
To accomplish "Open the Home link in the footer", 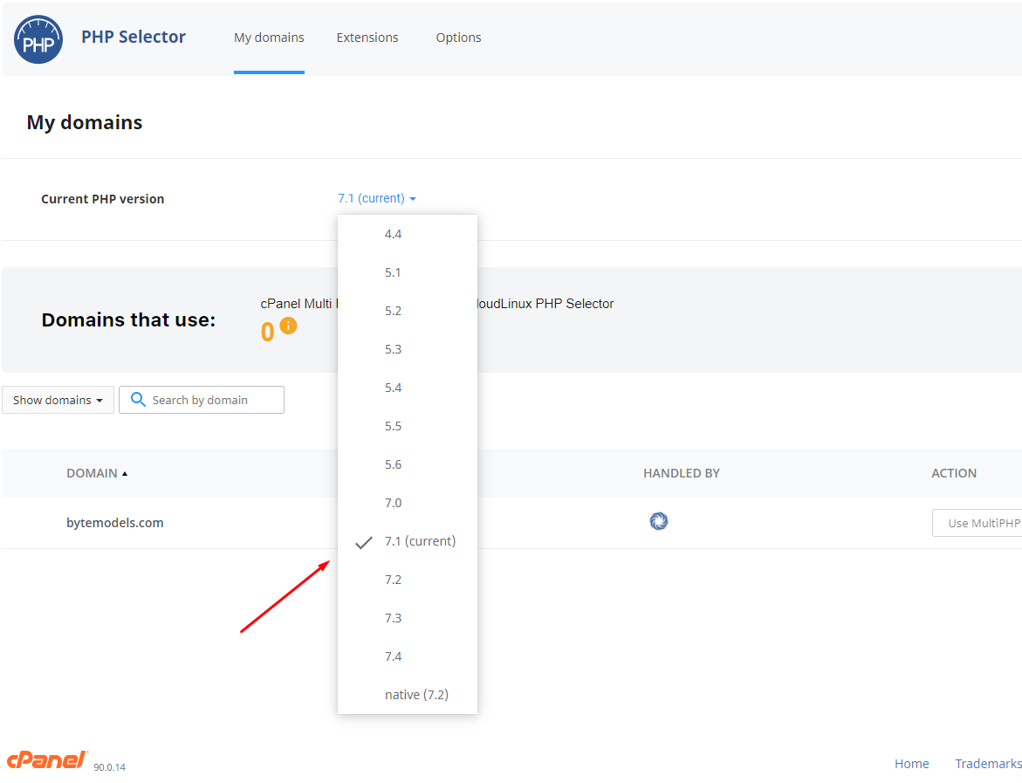I will pos(911,763).
